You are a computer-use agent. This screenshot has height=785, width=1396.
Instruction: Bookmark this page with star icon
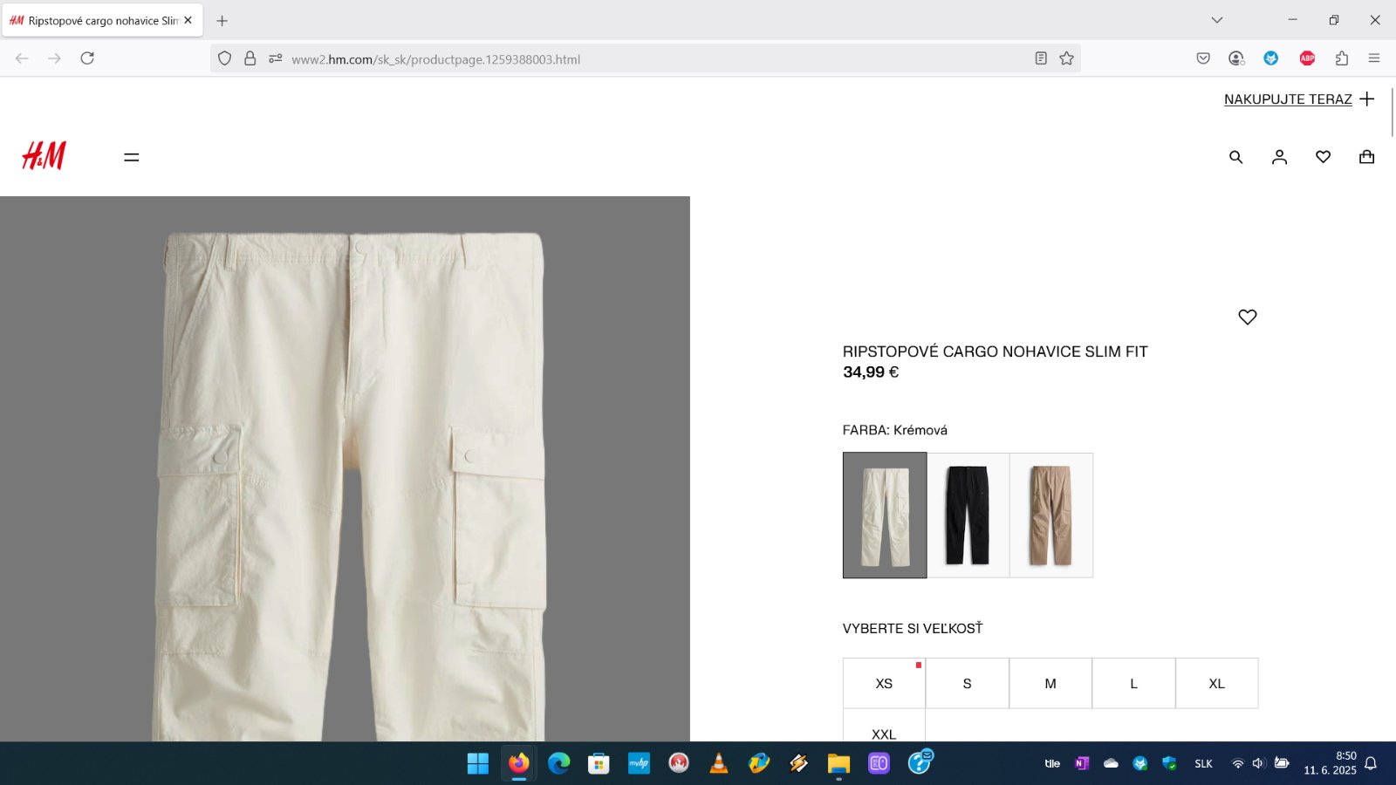click(1066, 58)
